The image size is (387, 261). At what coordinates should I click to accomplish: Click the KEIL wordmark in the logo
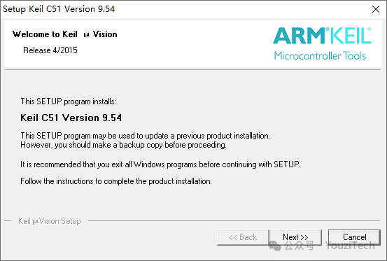[351, 36]
